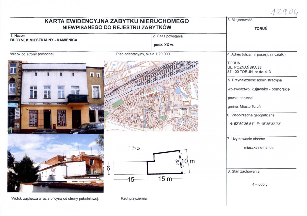Click the orientation plan map image

point(151,96)
